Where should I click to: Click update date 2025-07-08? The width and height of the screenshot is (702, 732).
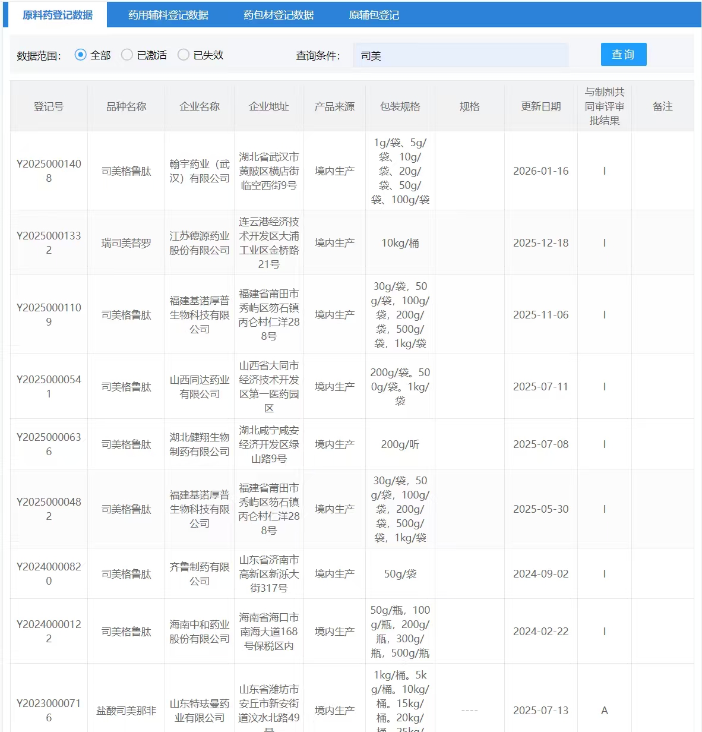541,444
